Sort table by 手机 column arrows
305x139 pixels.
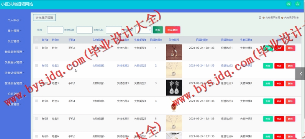[74, 40]
